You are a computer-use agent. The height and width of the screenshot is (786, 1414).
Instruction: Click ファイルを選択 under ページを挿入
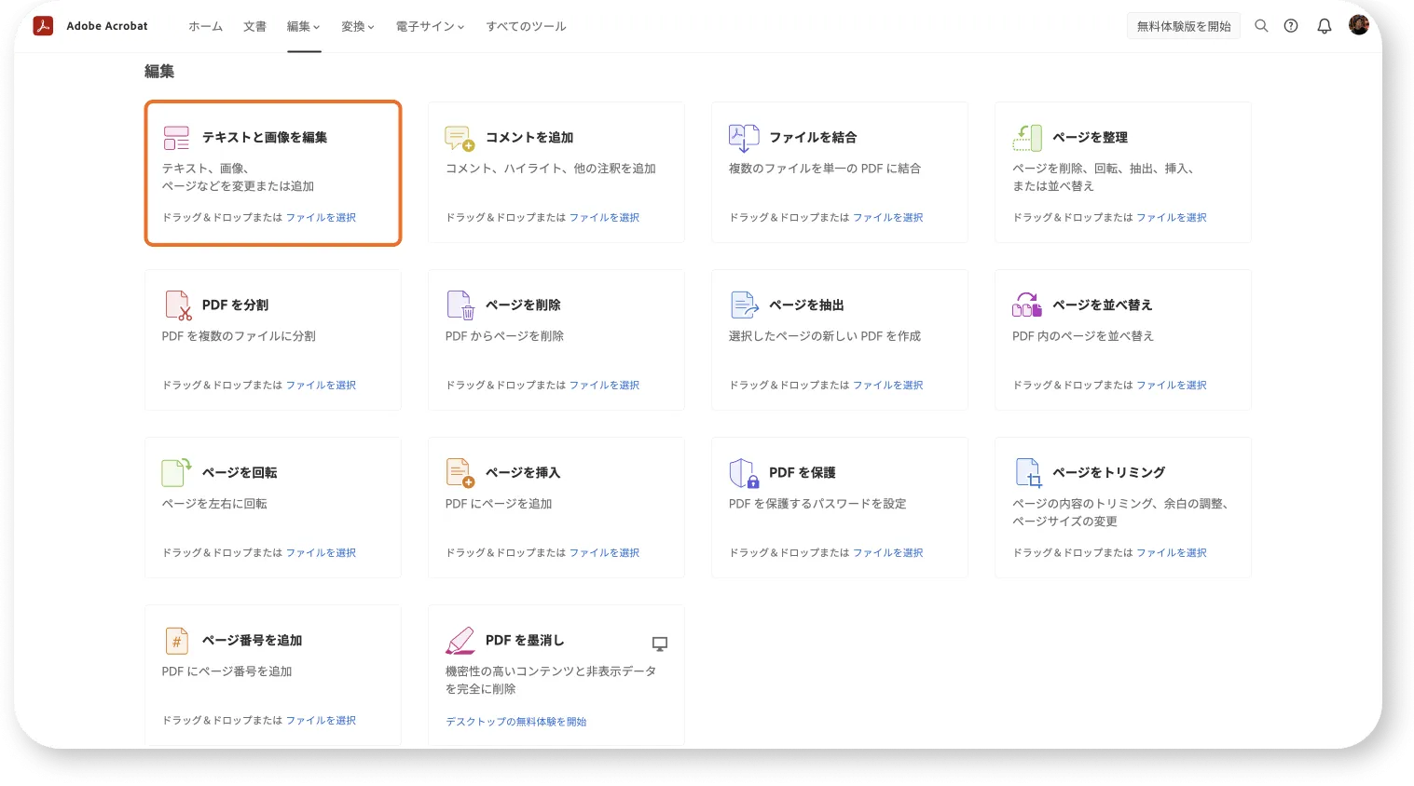[x=604, y=552]
